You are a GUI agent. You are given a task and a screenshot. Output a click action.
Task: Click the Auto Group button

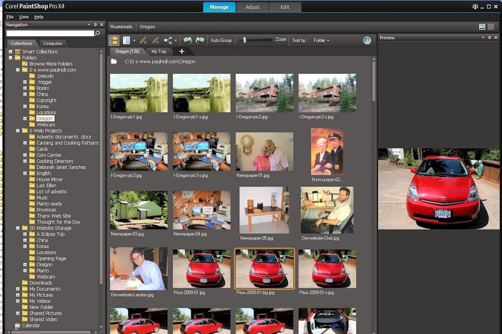pyautogui.click(x=221, y=40)
